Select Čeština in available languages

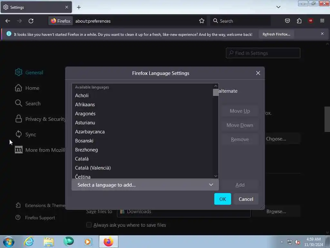coord(142,176)
